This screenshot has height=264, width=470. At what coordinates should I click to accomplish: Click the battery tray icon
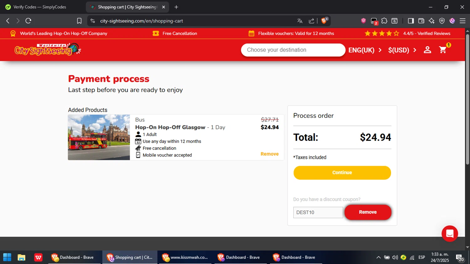[x=387, y=257]
